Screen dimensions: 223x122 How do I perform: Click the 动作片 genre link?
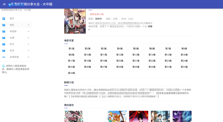(x=98, y=19)
